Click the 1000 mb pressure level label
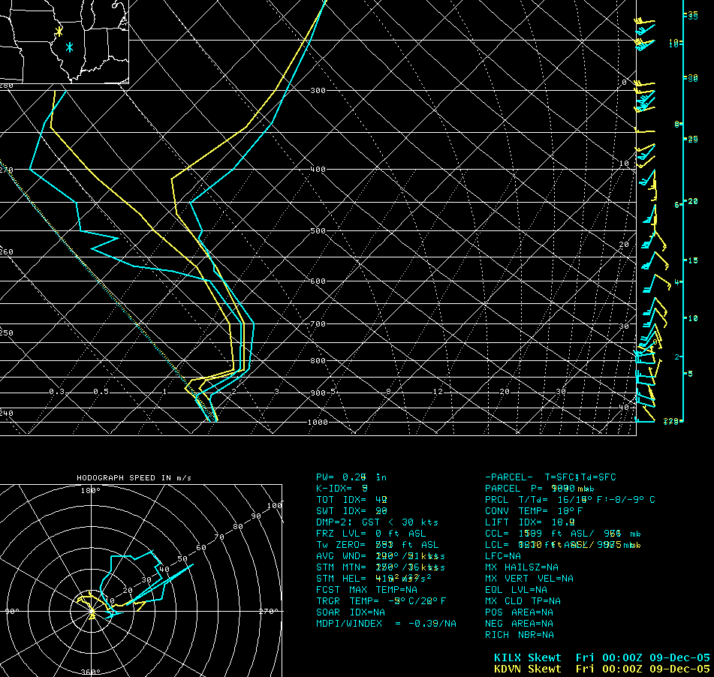Screen dimensions: 714x677 click(318, 423)
